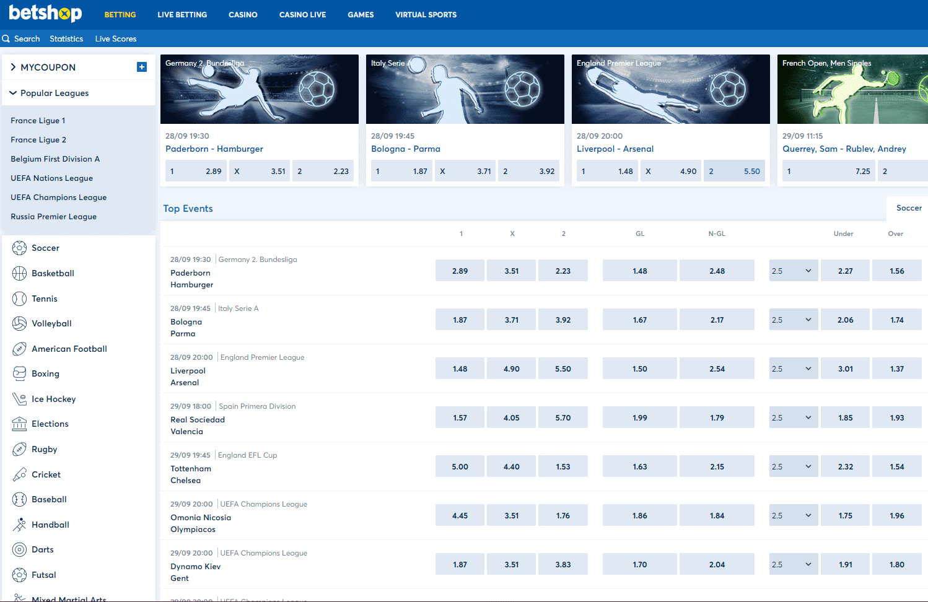Bet on Arsenal at 5.50 in banner card
928x602 pixels.
pos(734,171)
